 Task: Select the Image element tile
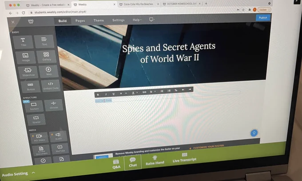[26, 57]
